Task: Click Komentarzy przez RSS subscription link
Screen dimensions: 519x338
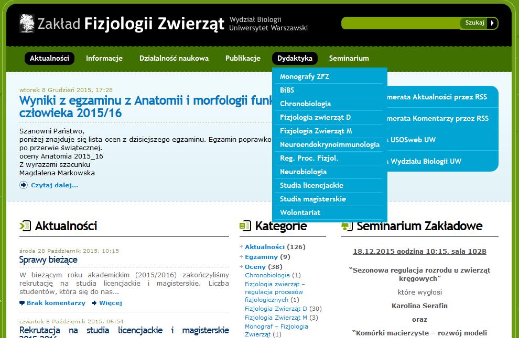Action: click(438, 118)
